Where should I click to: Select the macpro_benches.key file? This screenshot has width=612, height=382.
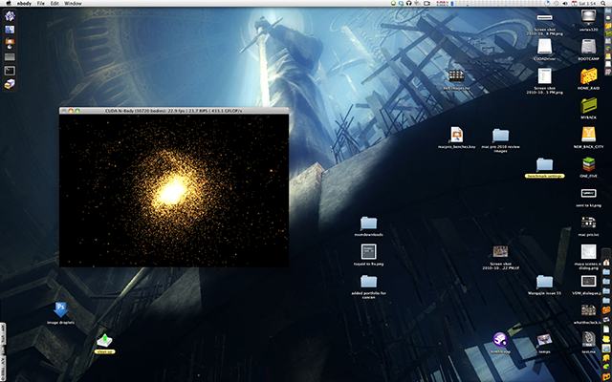pyautogui.click(x=457, y=135)
